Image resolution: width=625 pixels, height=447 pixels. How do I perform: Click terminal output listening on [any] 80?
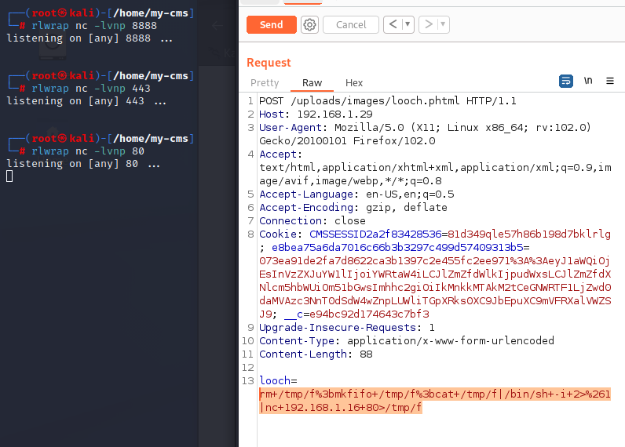(x=83, y=164)
